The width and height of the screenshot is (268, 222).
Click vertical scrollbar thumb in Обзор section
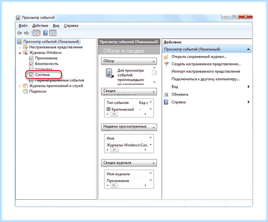tap(154, 73)
